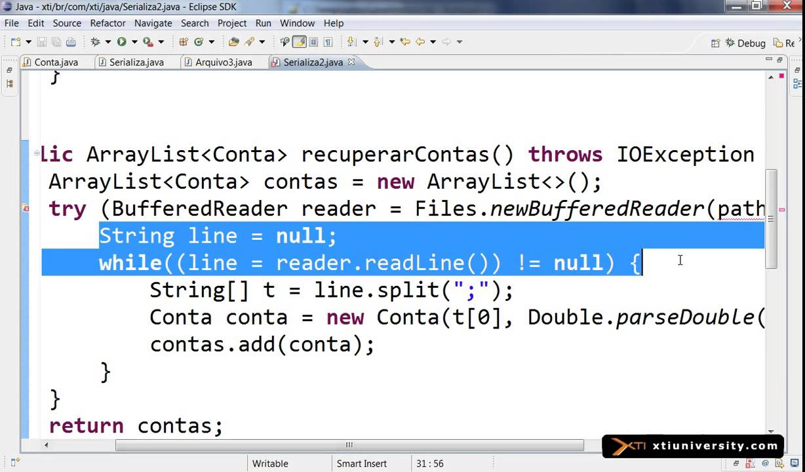This screenshot has height=472, width=805.
Task: Go back with the Back arrow icon
Action: pyautogui.click(x=420, y=42)
